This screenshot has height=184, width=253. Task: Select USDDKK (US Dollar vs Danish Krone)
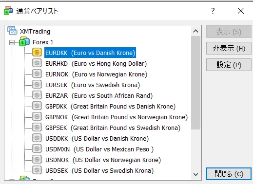(x=97, y=139)
